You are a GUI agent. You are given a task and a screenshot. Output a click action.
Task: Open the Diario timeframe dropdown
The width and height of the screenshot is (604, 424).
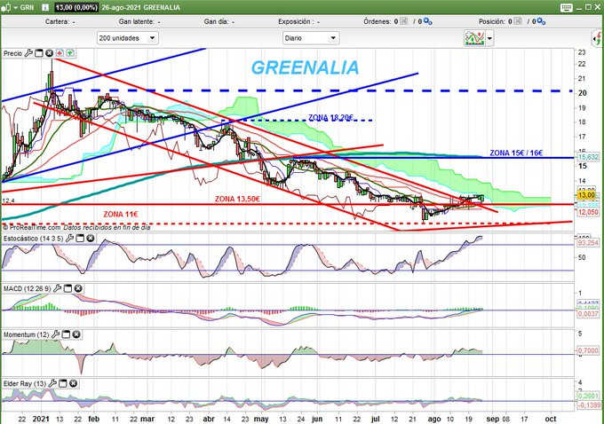[311, 38]
